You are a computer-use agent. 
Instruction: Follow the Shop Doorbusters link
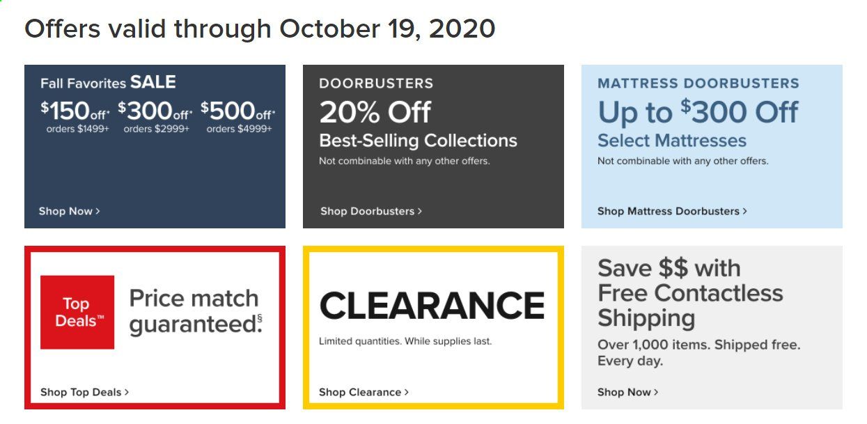point(371,211)
